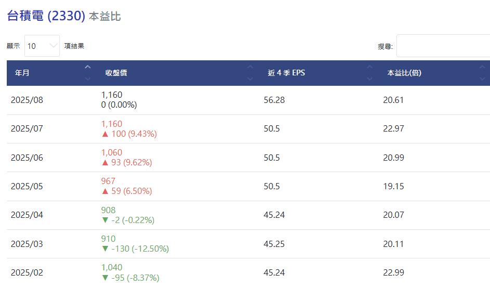Click the 台積電 (2330) title

point(46,16)
